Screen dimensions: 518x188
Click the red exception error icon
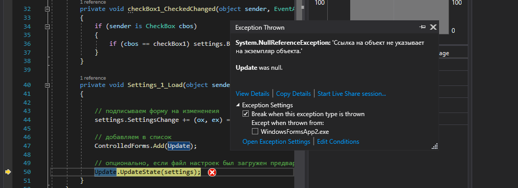click(212, 172)
